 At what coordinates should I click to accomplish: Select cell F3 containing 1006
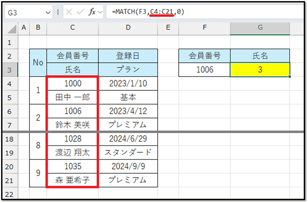(205, 70)
